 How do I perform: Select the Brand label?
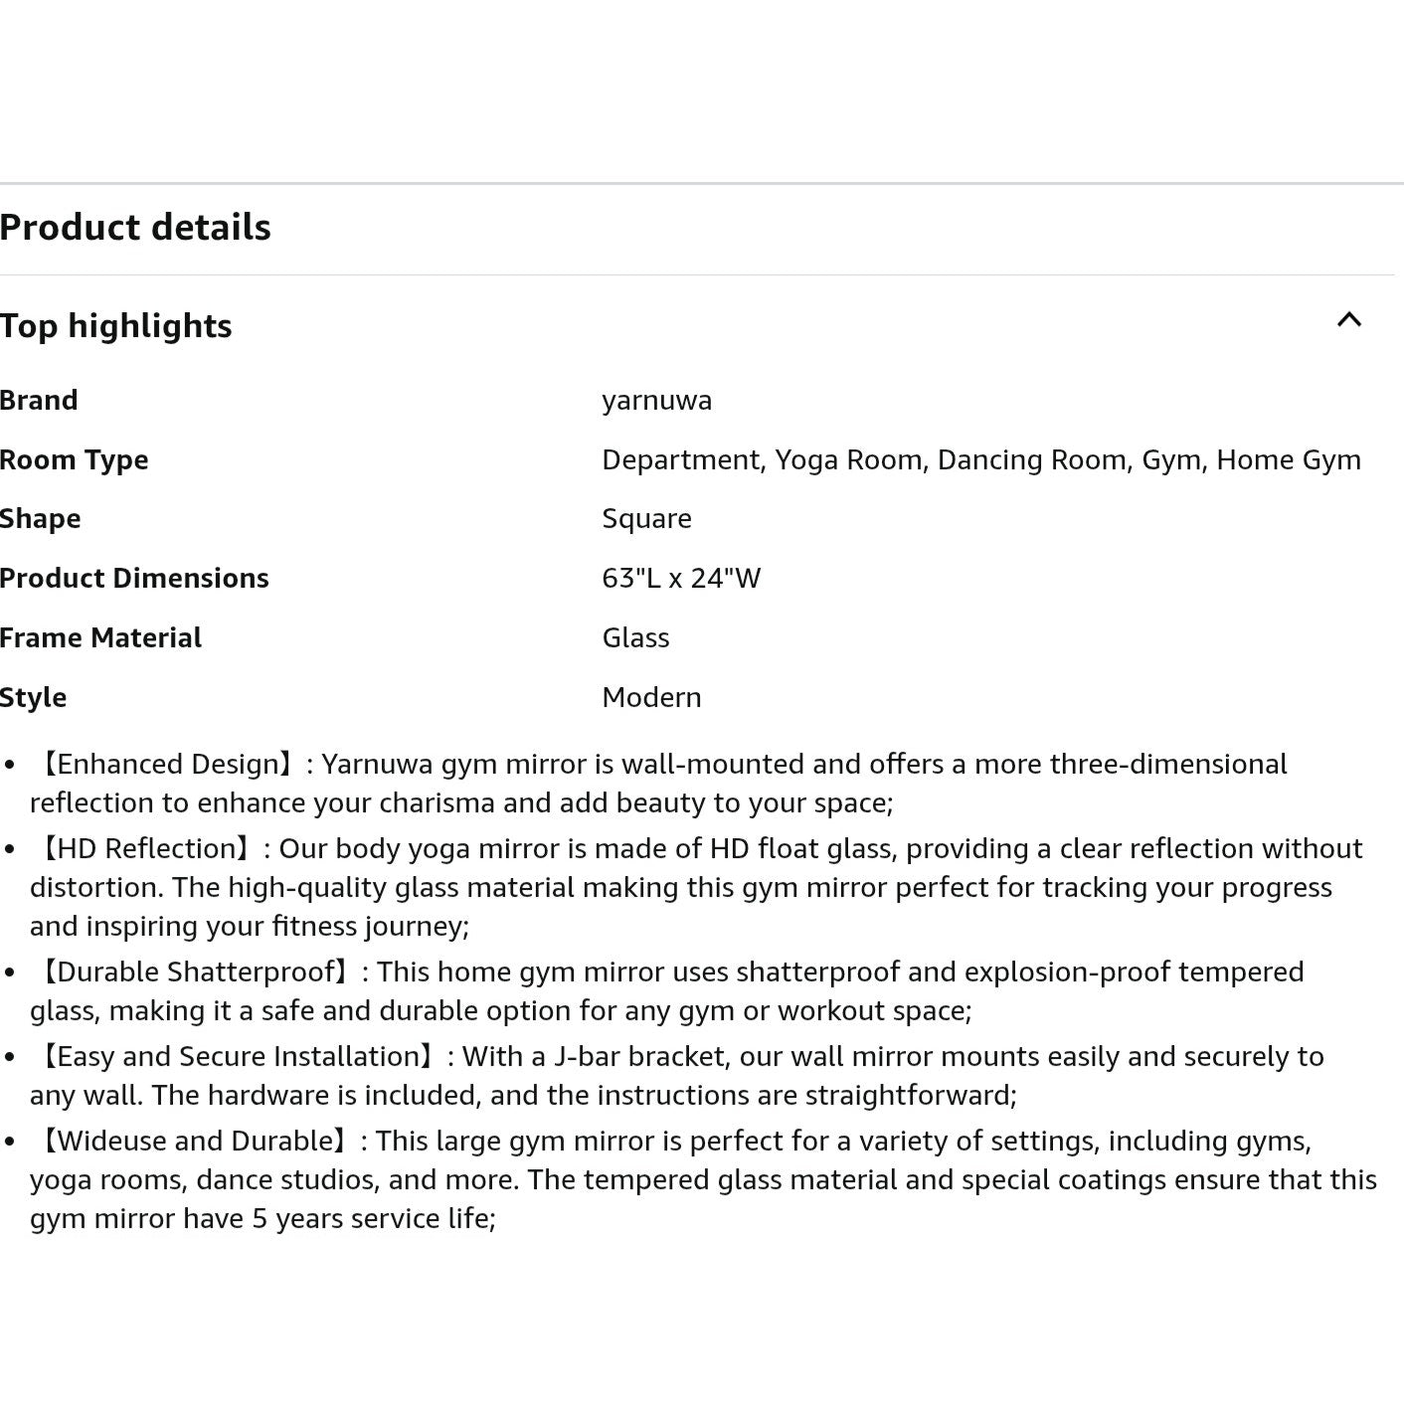(39, 401)
